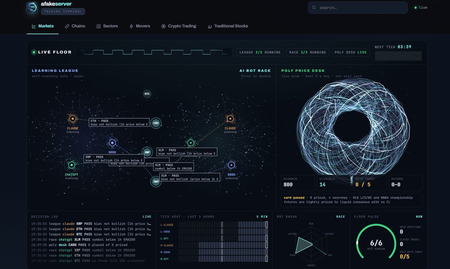Click the XRP · PASS callout label
Screen dimensions: 450x269
[x=114, y=158]
